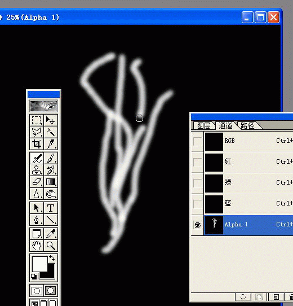Show the RGB channel visibility box

click(x=197, y=141)
